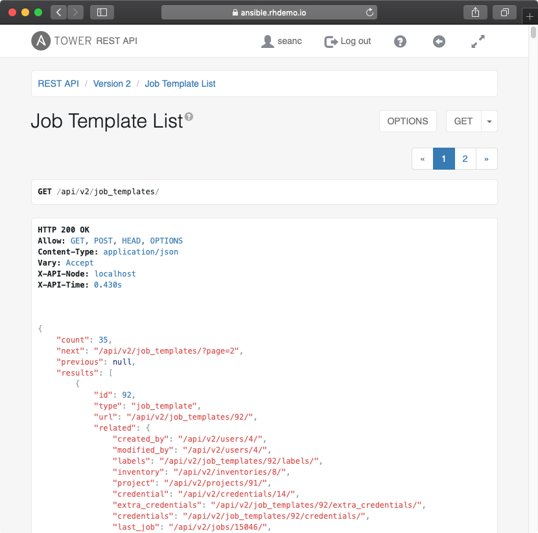This screenshot has width=538, height=533.
Task: Toggle fullscreen with the expand arrows icon
Action: click(478, 41)
